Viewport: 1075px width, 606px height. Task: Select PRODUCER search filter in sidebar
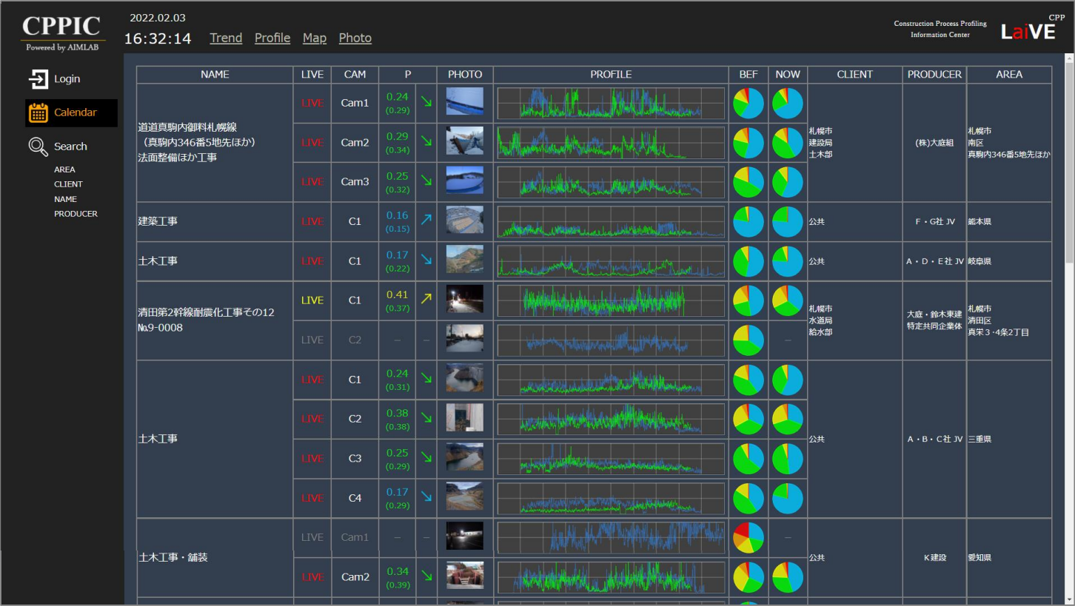click(76, 214)
